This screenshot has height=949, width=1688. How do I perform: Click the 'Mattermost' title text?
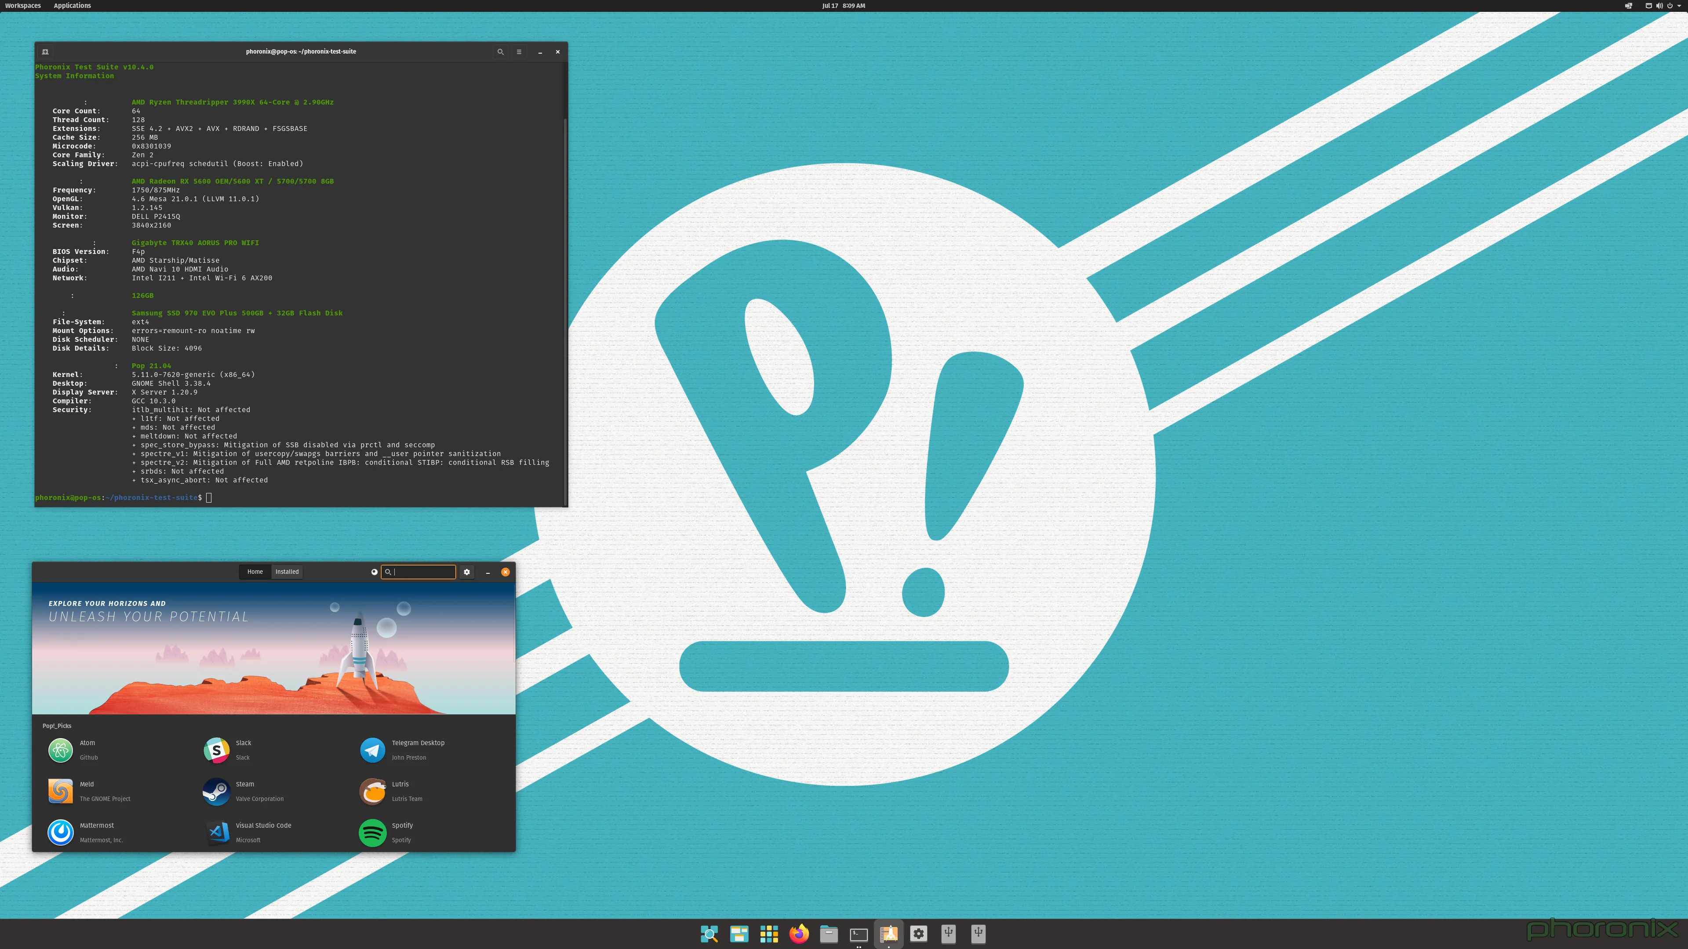click(96, 825)
